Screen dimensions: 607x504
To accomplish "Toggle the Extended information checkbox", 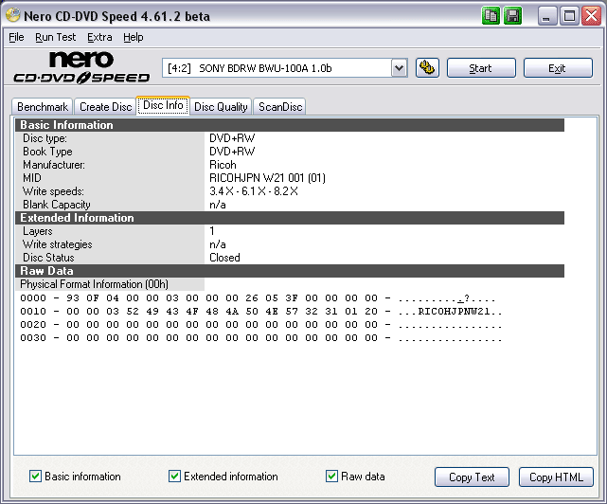I will point(174,477).
